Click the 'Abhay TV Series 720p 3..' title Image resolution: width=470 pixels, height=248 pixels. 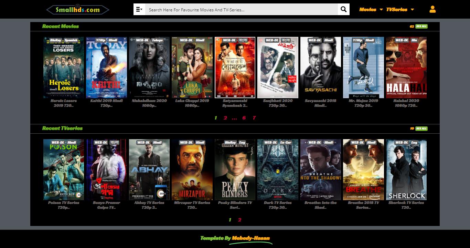click(x=149, y=205)
